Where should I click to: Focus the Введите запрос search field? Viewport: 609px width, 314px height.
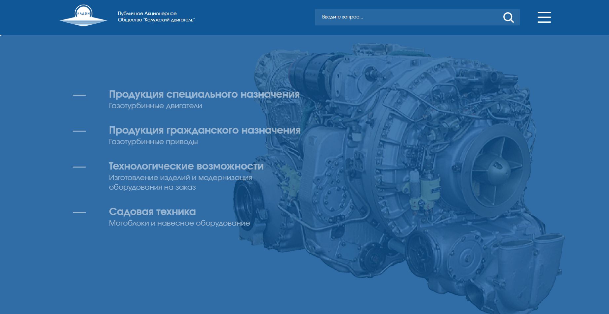[406, 17]
